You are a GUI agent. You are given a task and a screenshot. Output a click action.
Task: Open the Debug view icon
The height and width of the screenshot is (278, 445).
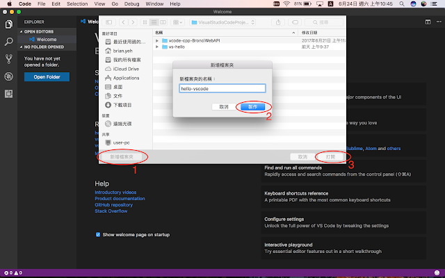(x=8, y=76)
